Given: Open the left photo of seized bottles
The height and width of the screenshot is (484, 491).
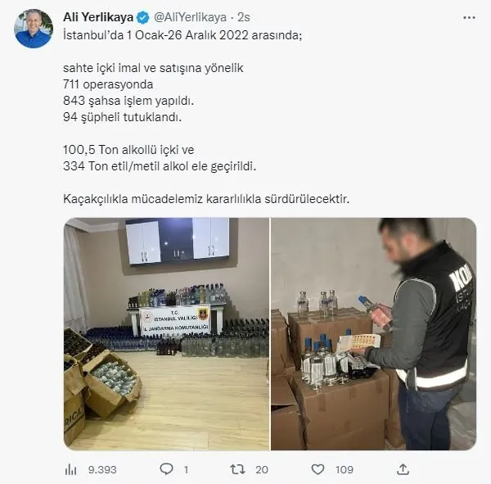Looking at the screenshot, I should tap(167, 334).
